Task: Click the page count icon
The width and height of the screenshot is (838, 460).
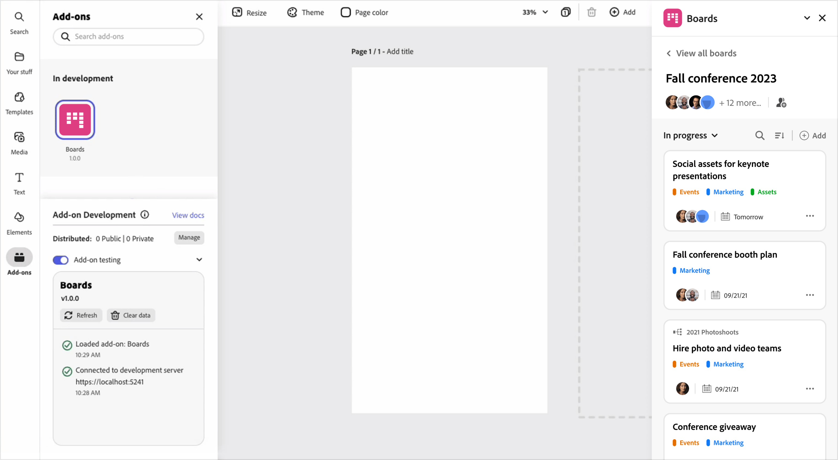Action: tap(565, 12)
